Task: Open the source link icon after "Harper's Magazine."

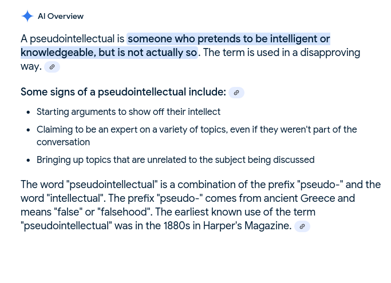Action: [x=302, y=226]
